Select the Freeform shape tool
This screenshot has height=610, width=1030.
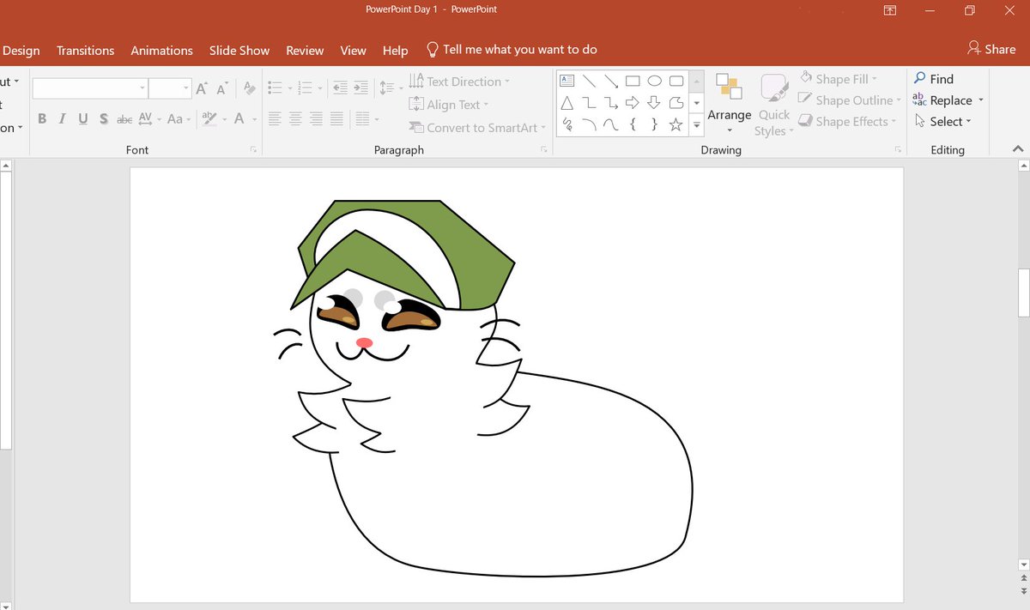coord(676,103)
